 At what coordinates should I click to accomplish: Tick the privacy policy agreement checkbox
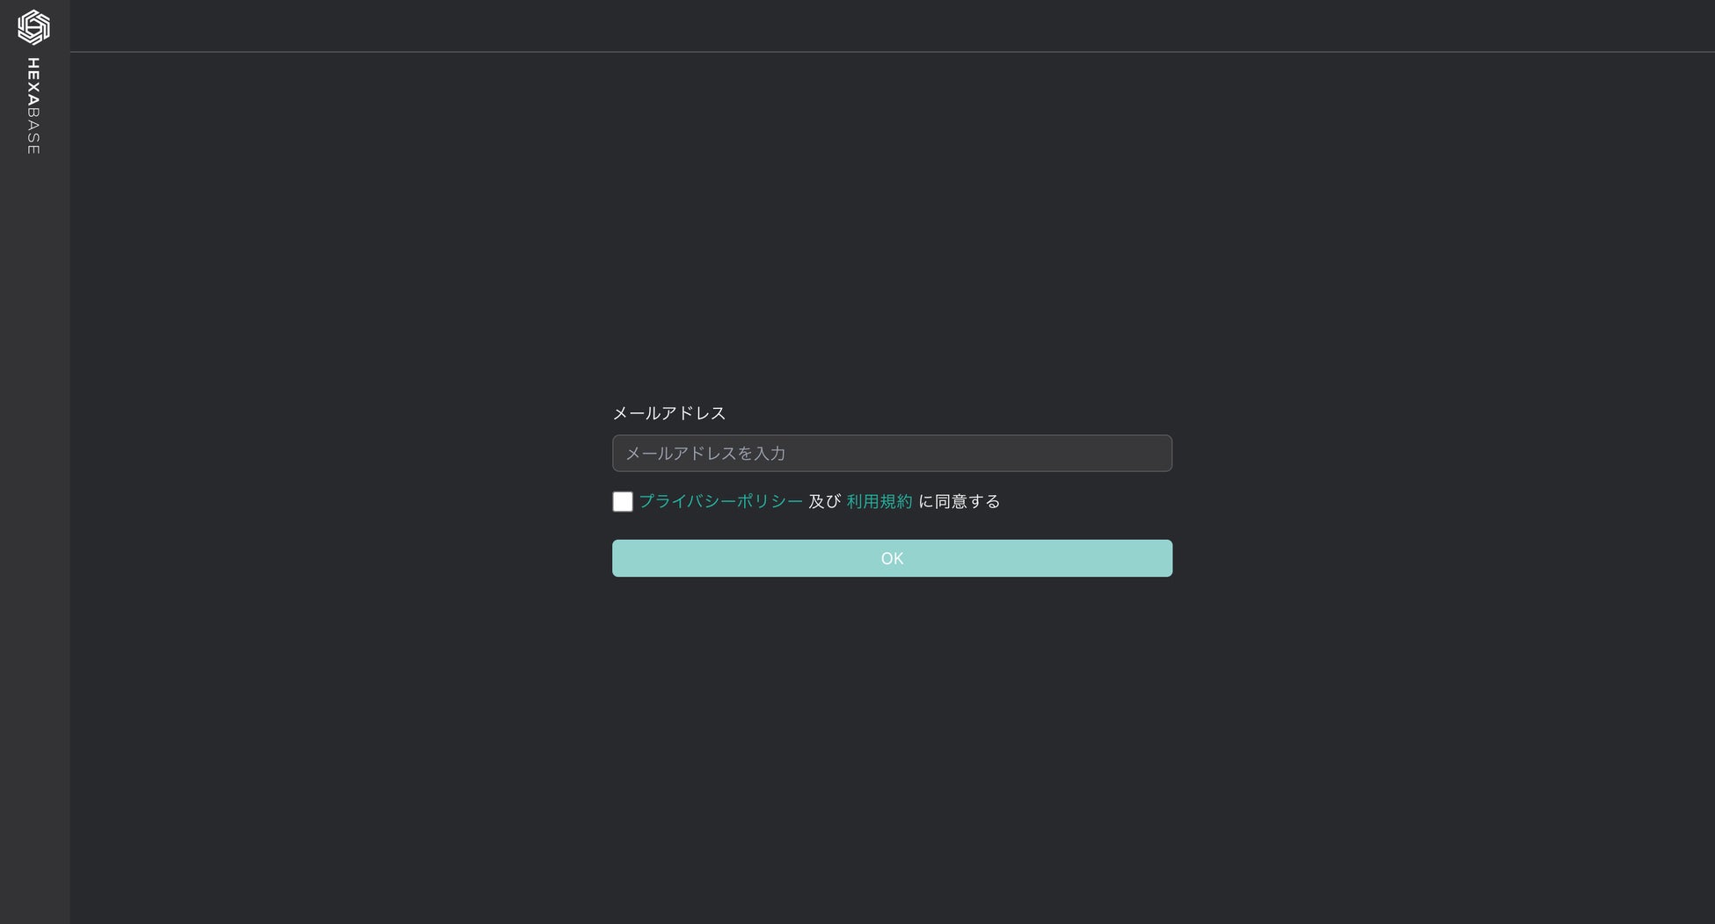[623, 502]
